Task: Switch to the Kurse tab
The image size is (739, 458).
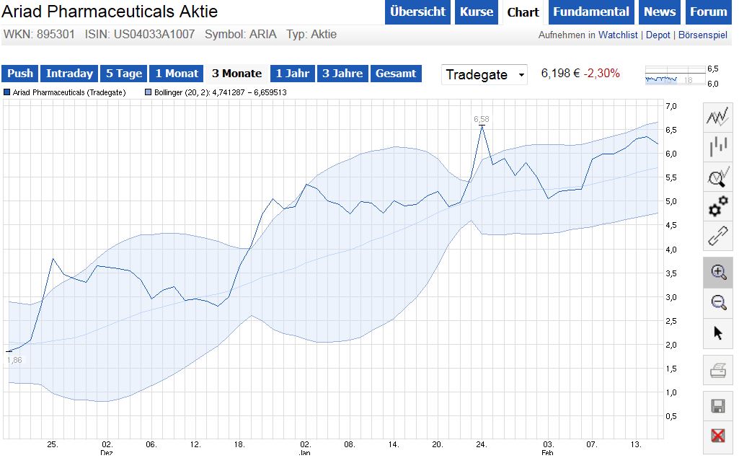Action: click(476, 12)
